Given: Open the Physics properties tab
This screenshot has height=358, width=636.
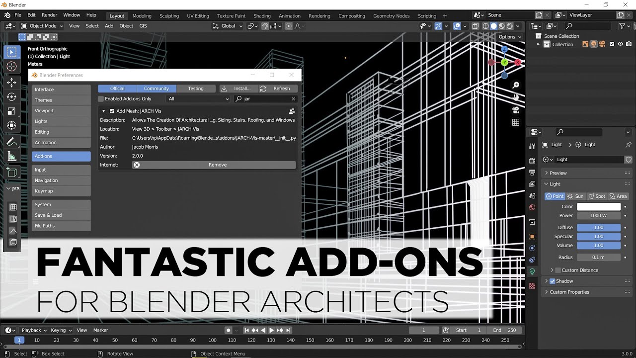Looking at the screenshot, I should (x=532, y=248).
